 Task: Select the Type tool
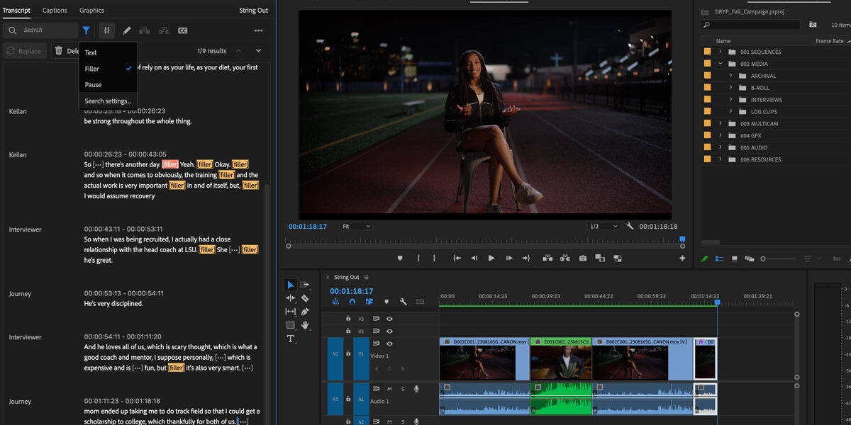tap(290, 339)
